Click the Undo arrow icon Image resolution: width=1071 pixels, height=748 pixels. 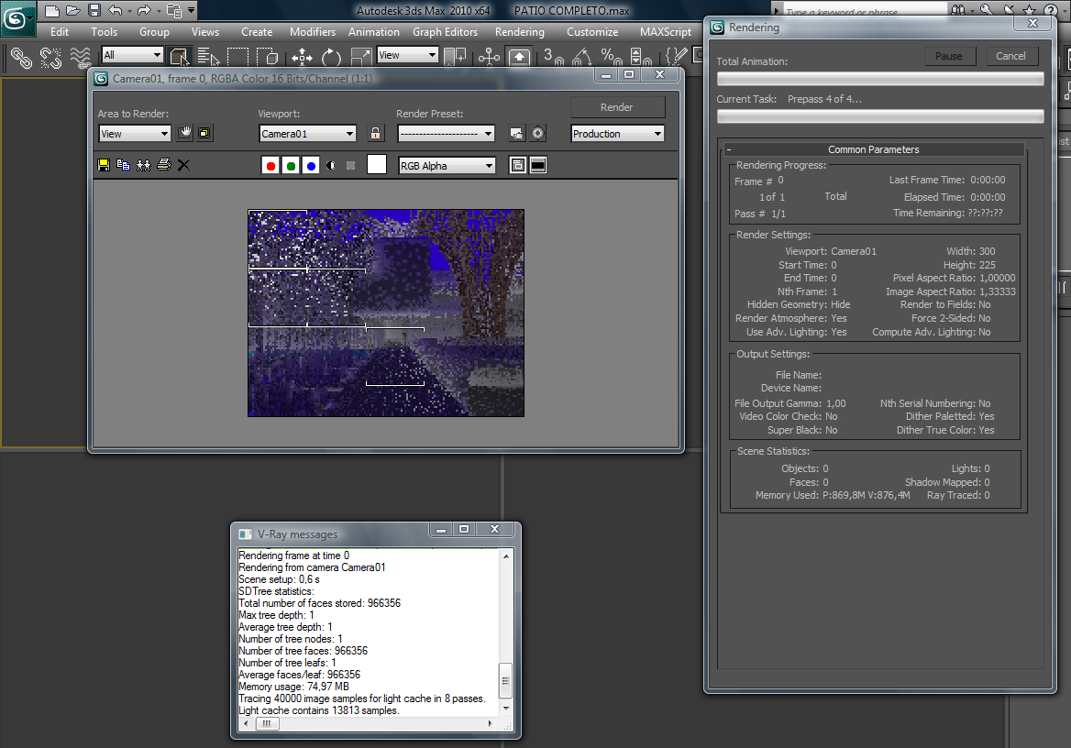[116, 11]
